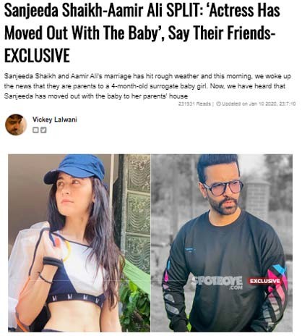Open Vickey Lalwani author page link
Image resolution: width=302 pixels, height=336 pixels.
tap(55, 119)
